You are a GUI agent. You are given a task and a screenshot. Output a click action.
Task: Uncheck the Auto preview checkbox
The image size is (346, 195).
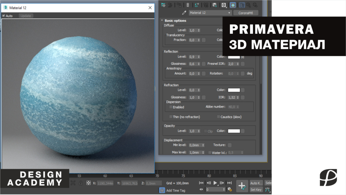4,16
